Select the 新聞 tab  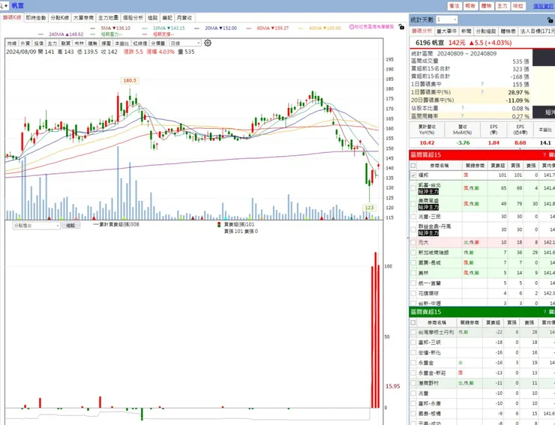tap(466, 31)
